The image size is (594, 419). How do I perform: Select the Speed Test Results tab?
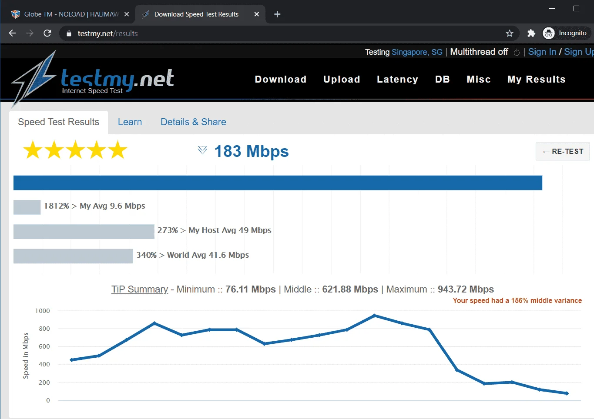[x=58, y=122]
